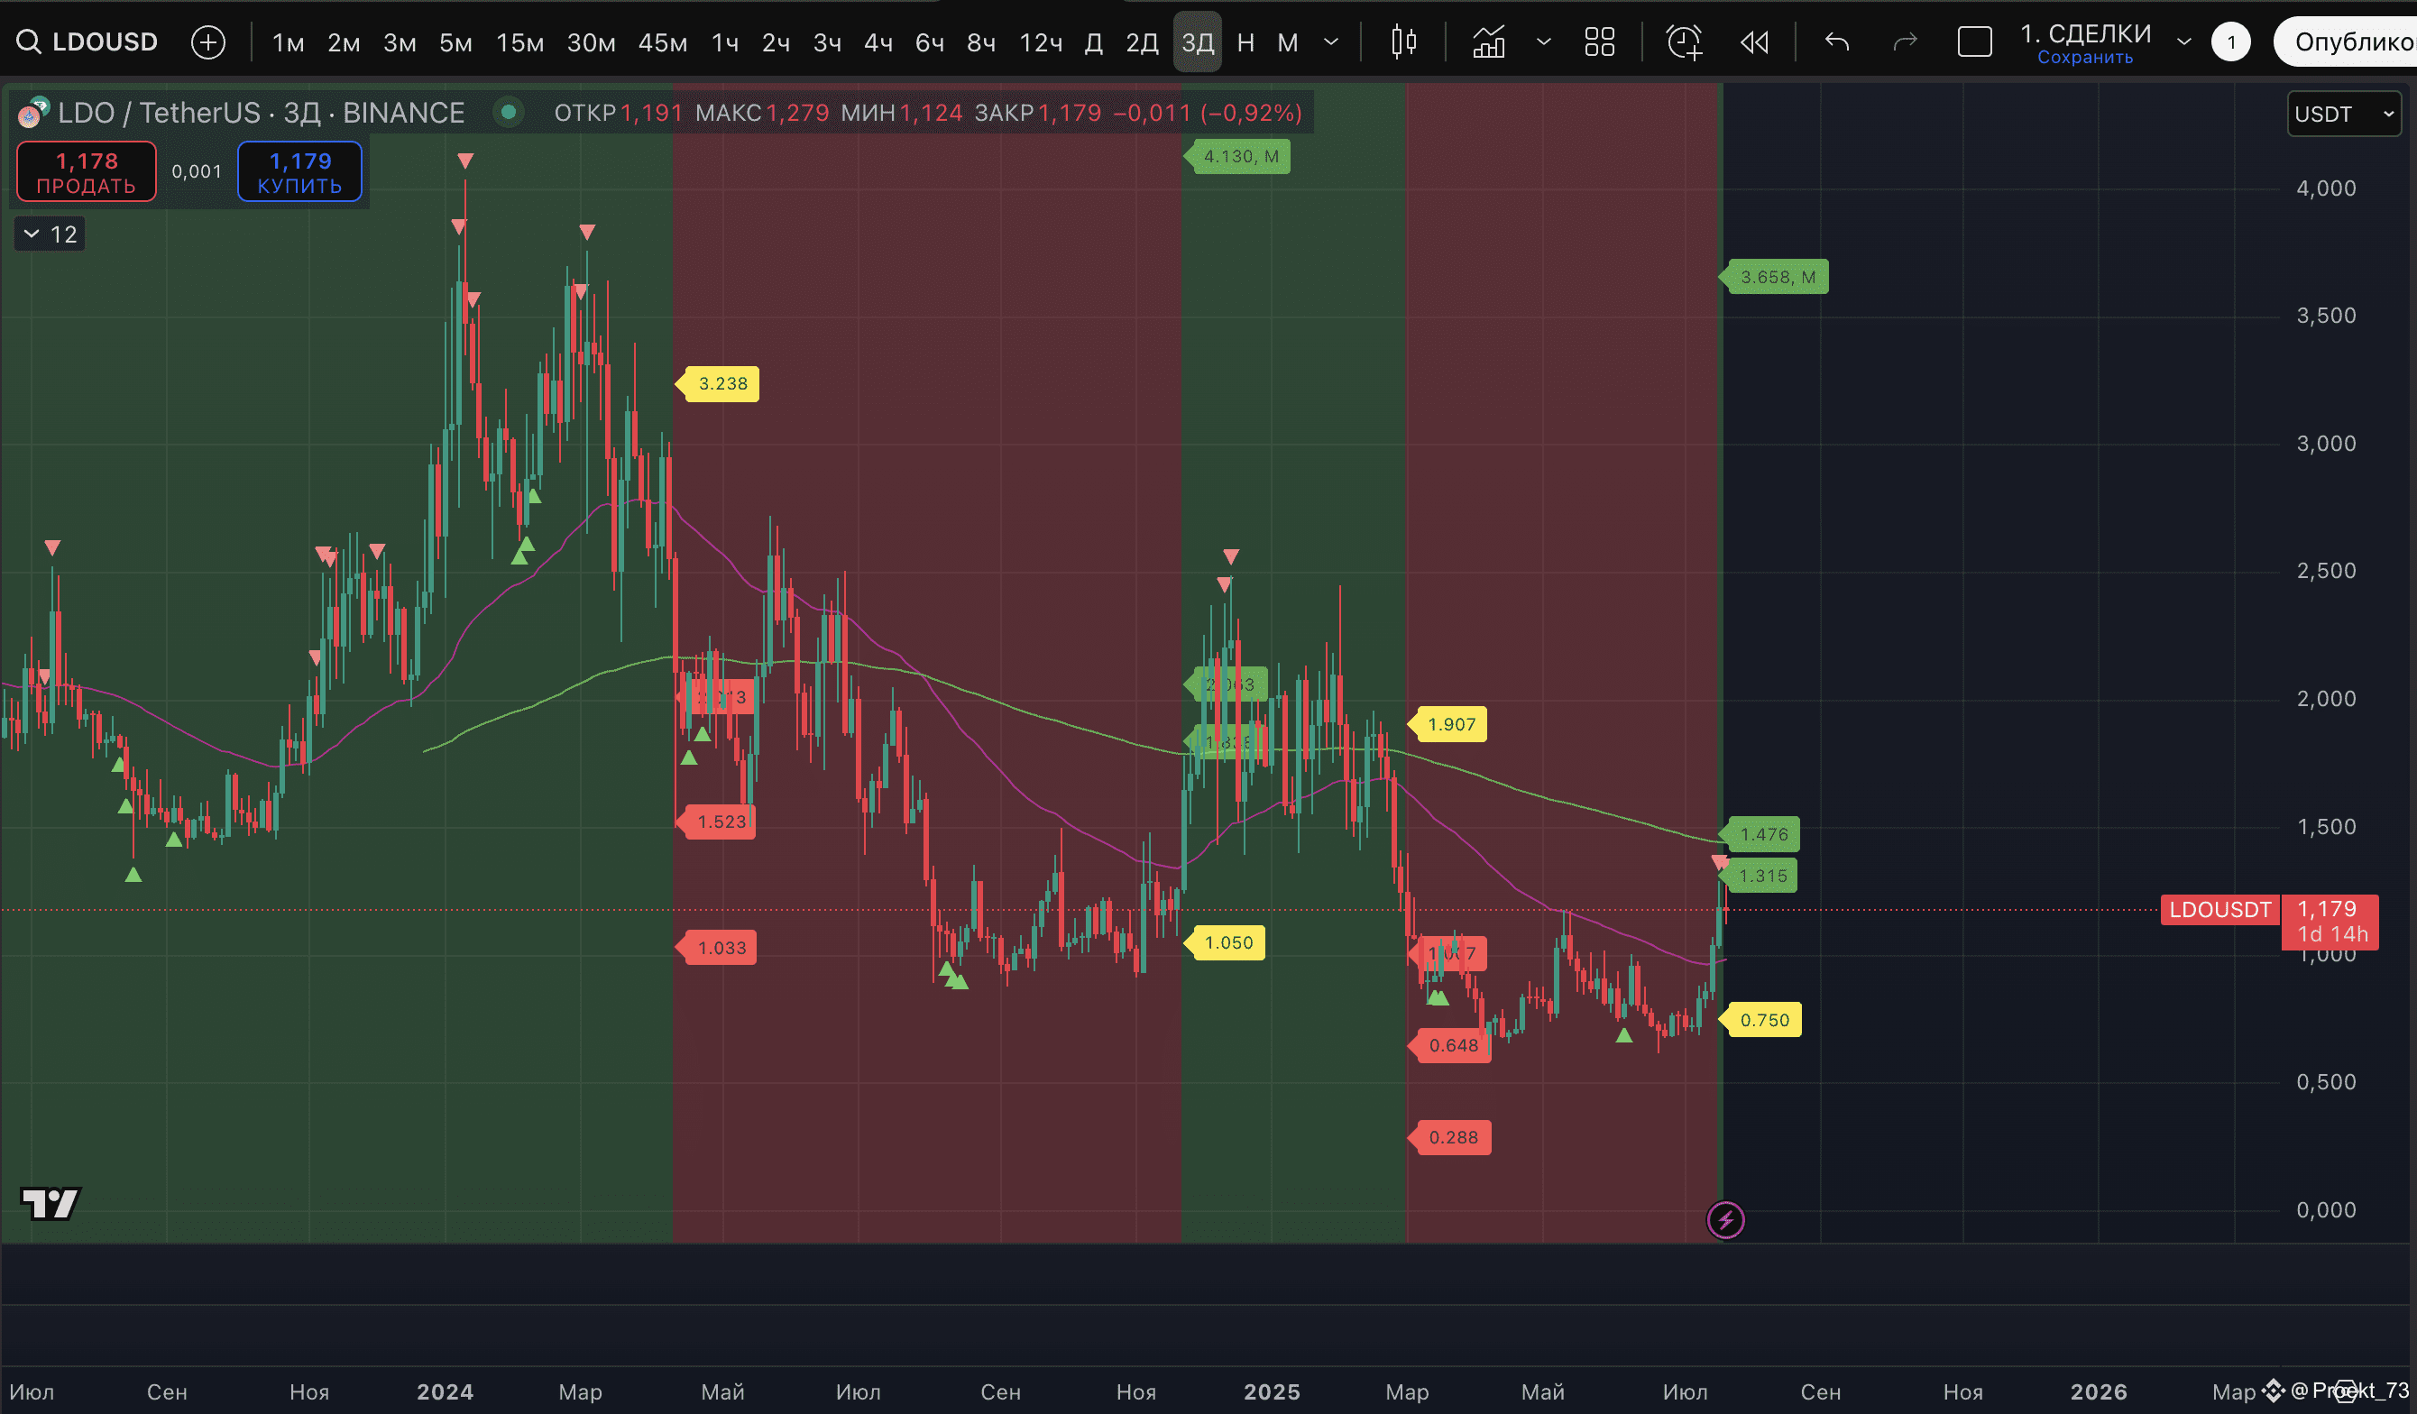Switch to monthly М timeframe
This screenshot has width=2417, height=1414.
click(x=1288, y=43)
